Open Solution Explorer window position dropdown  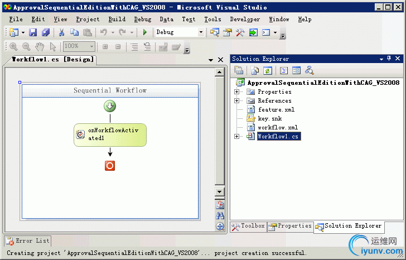pyautogui.click(x=381, y=59)
